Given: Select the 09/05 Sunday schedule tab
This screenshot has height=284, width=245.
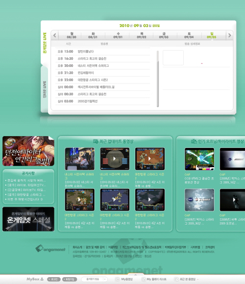Looking at the screenshot, I should pyautogui.click(x=212, y=35).
